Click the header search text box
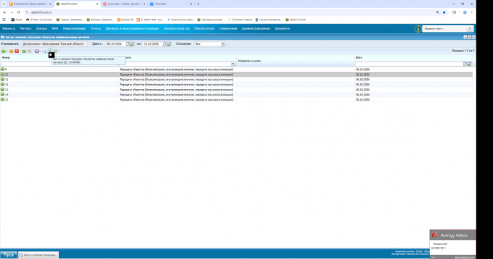This screenshot has height=259, width=493. (x=445, y=29)
